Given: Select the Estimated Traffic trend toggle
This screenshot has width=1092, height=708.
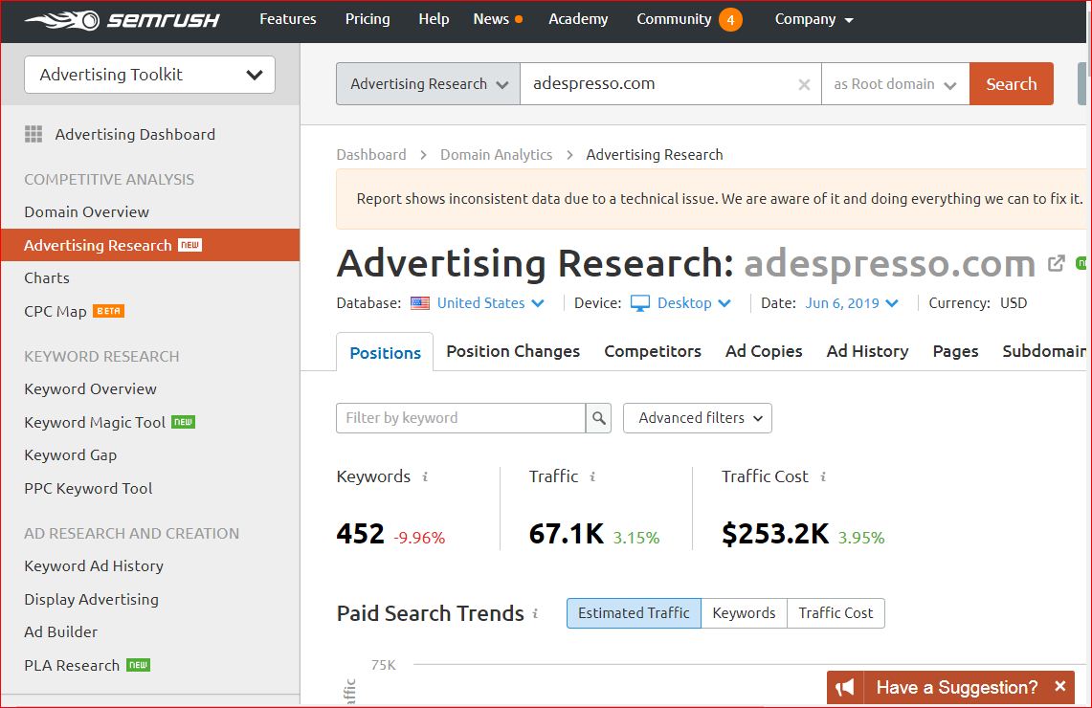Looking at the screenshot, I should 634,613.
